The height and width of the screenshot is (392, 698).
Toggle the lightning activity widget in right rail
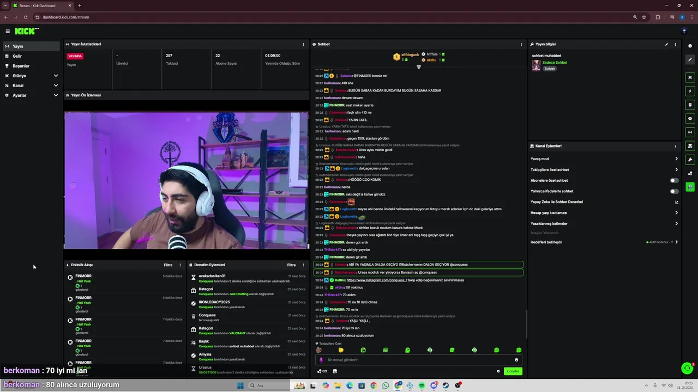[690, 91]
